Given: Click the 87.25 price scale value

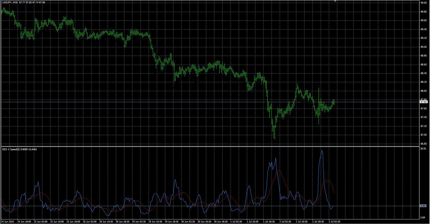Looking at the screenshot, I should tap(423, 126).
